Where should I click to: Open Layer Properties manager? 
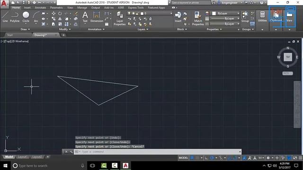[120, 18]
